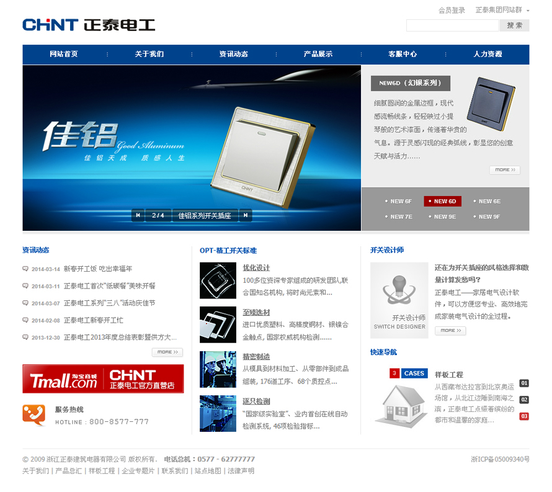The width and height of the screenshot is (552, 492).
Task: Open news 正泰电工新春开工忙
Action: pos(93,320)
